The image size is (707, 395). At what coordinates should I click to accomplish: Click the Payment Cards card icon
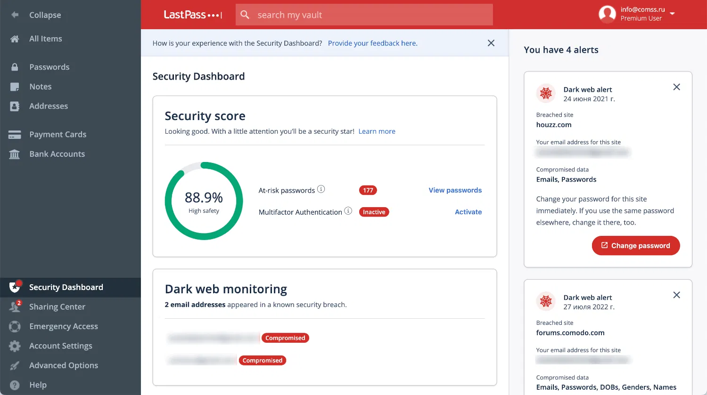15,135
